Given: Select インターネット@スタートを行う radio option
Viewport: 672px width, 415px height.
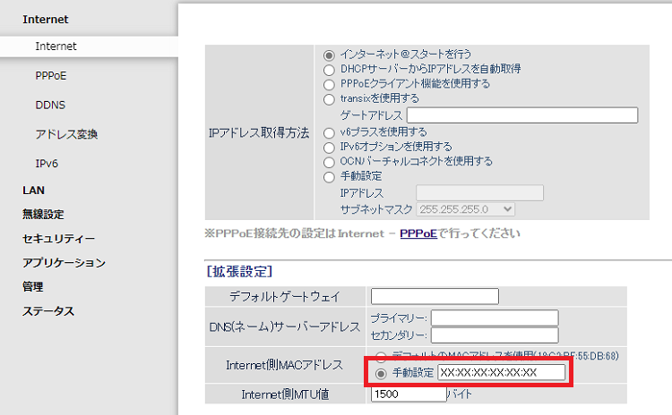Looking at the screenshot, I should click(329, 55).
